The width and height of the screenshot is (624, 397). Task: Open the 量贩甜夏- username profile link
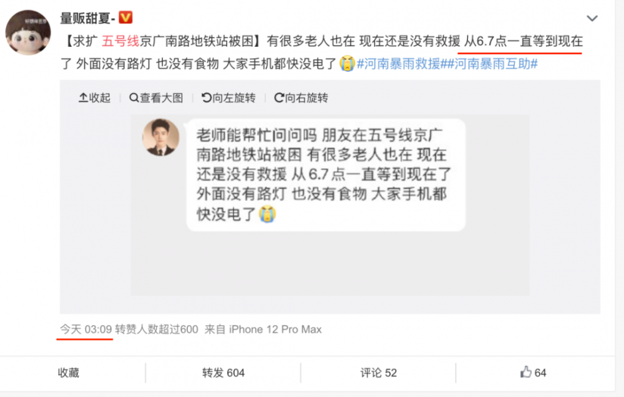click(87, 18)
